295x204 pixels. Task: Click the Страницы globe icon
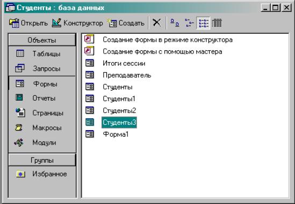20,112
